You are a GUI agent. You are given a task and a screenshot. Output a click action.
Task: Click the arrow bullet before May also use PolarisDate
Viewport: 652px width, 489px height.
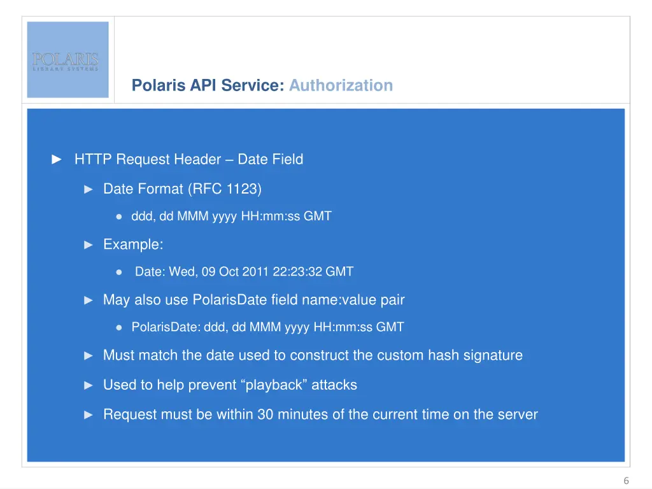click(89, 300)
